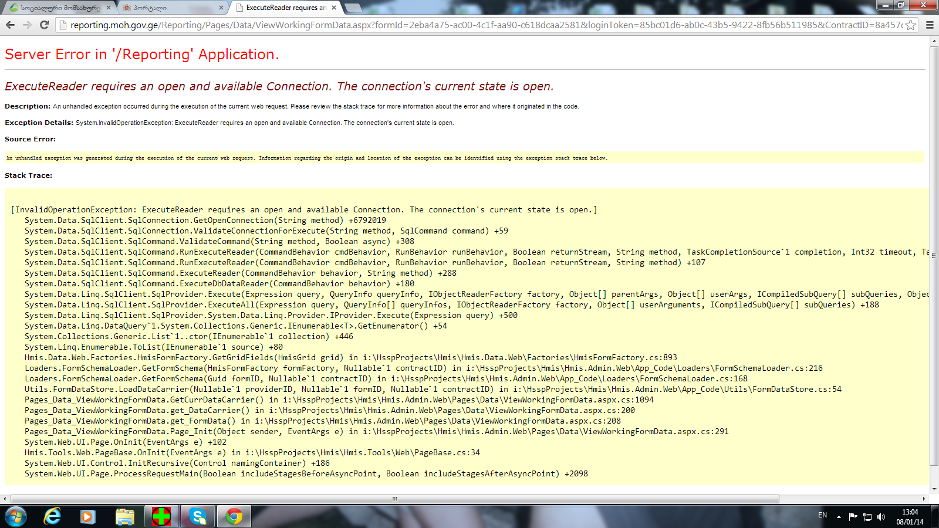Screen dimensions: 939x528
Task: Click the green cross app in taskbar
Action: point(161,516)
